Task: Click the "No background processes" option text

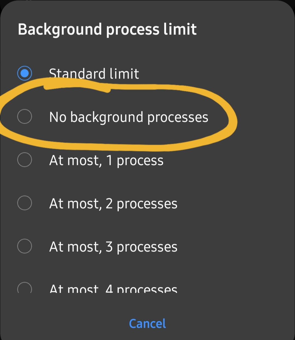Action: (129, 117)
